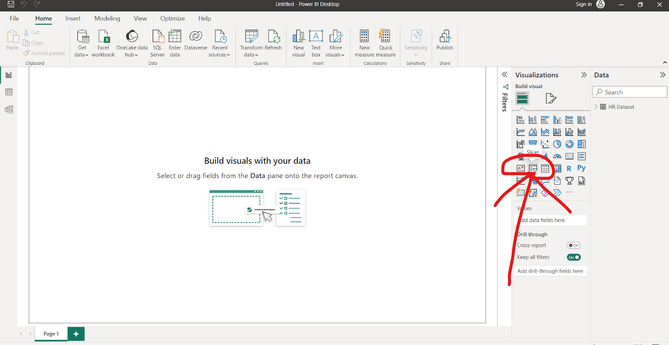Select the Scatter chart visual
This screenshot has height=345, width=669.
[545, 144]
